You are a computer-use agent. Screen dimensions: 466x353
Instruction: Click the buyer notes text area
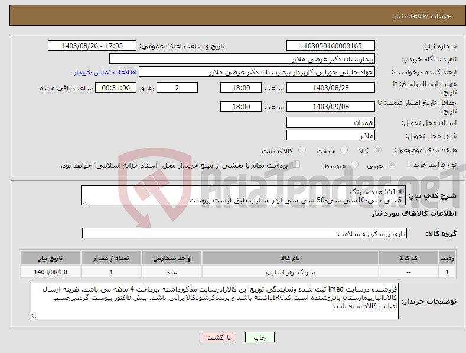pos(214,301)
